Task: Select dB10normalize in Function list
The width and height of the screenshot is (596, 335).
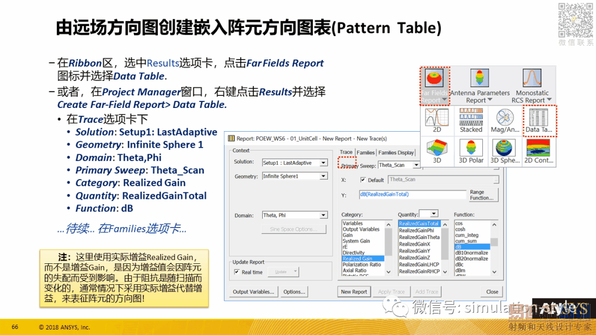Action: point(472,253)
